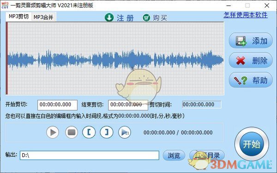Set cut start with left bracket button

click(x=89, y=132)
